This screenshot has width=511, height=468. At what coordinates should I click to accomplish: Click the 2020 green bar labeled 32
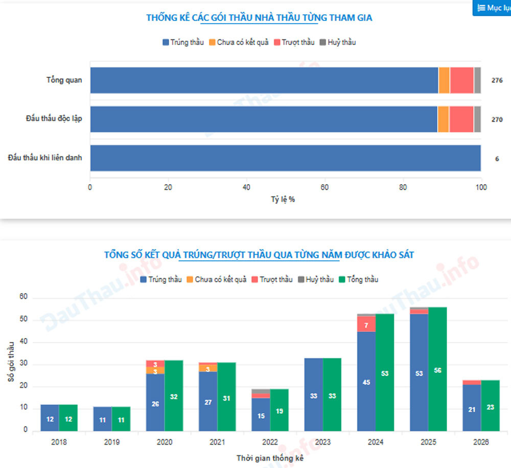click(174, 395)
